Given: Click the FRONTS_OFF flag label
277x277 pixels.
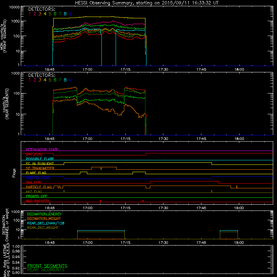Looking at the screenshot, I should coord(37,196).
